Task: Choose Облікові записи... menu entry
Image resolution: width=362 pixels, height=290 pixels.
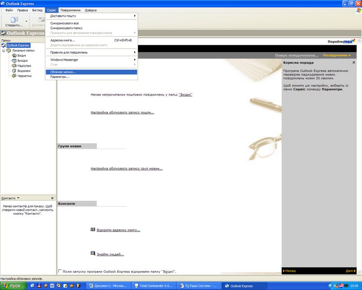Action: tap(91, 72)
